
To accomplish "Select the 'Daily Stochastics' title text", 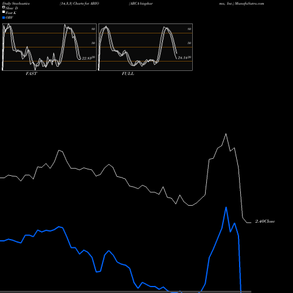I will (16, 4).
